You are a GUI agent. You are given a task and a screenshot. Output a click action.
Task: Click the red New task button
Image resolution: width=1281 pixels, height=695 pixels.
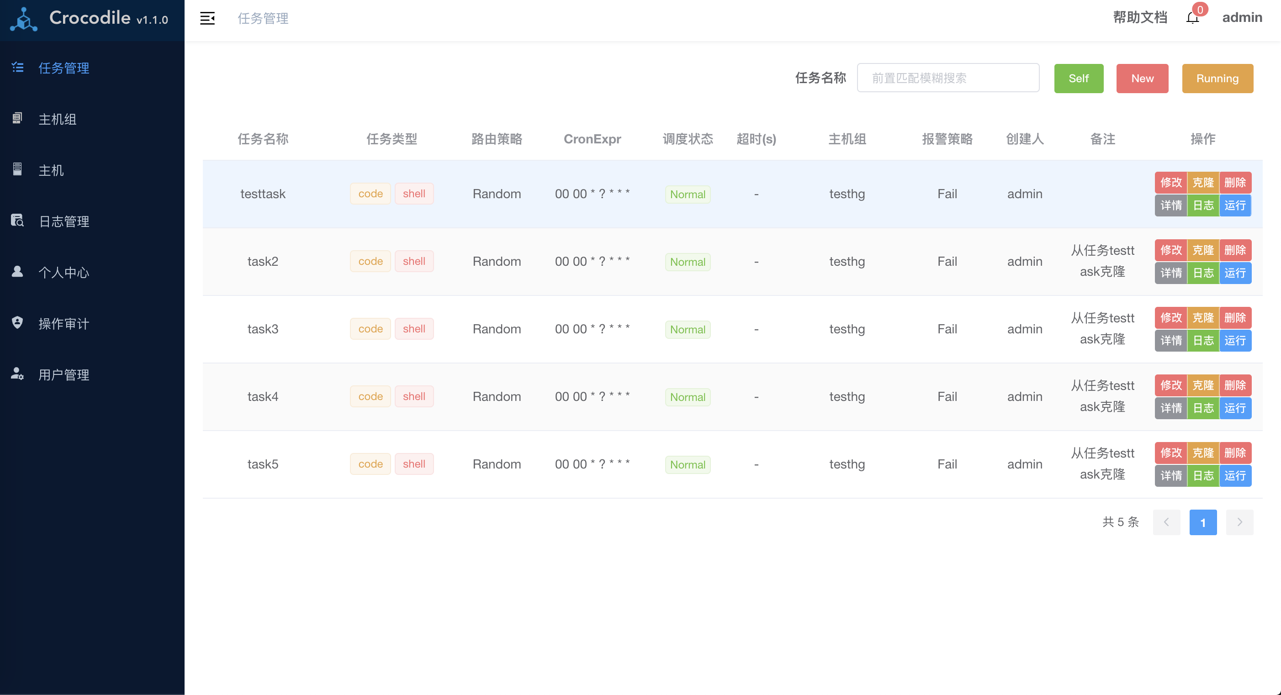[x=1142, y=79]
